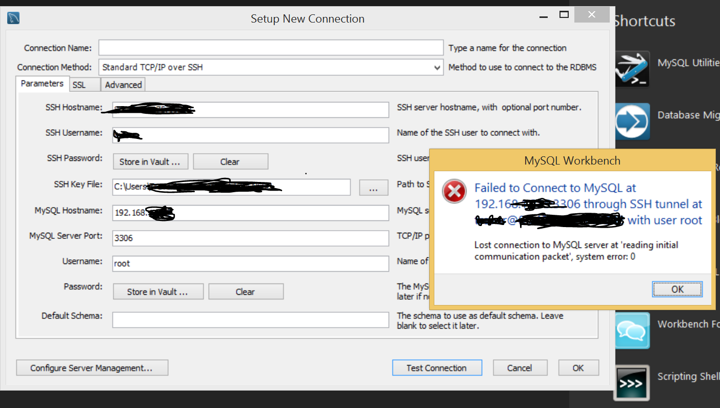Viewport: 720px width, 408px height.
Task: Click 'Type a name for the connection' hint
Action: click(x=507, y=48)
